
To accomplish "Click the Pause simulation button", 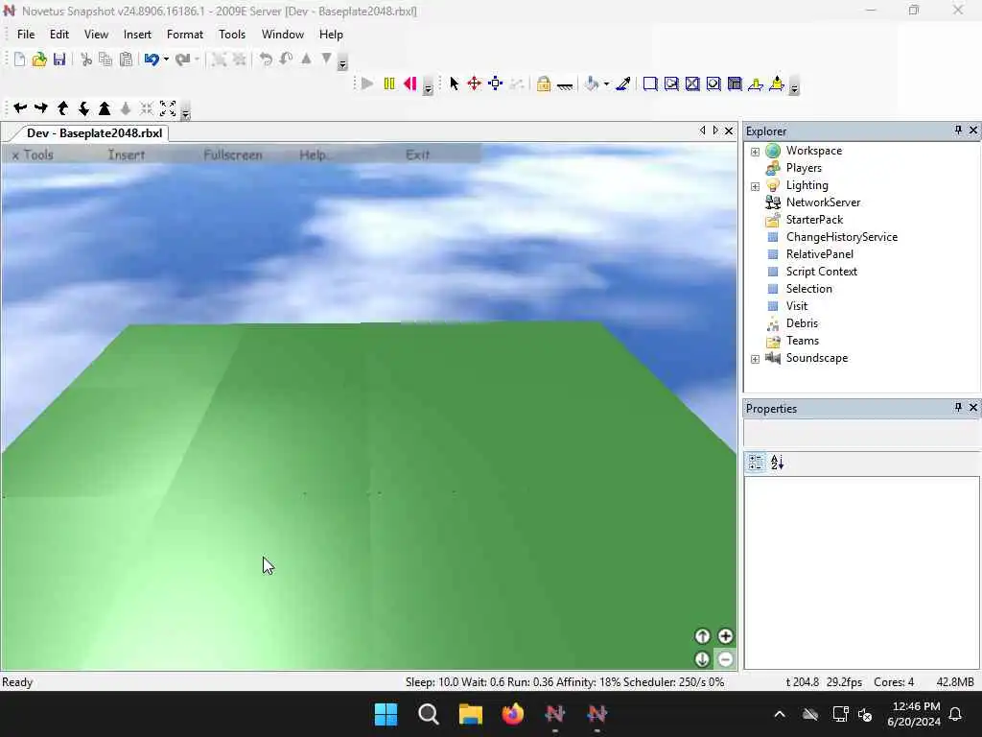I will (x=389, y=84).
